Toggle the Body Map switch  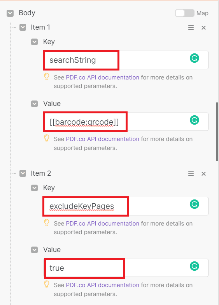tap(185, 13)
